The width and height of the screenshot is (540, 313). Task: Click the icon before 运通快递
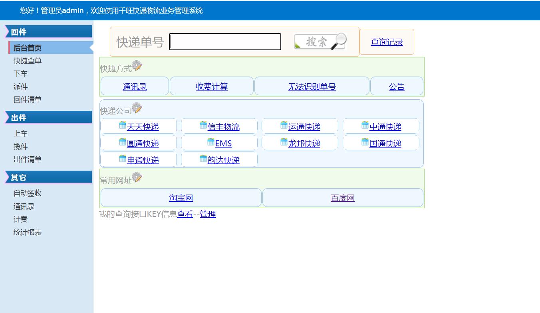coord(284,125)
